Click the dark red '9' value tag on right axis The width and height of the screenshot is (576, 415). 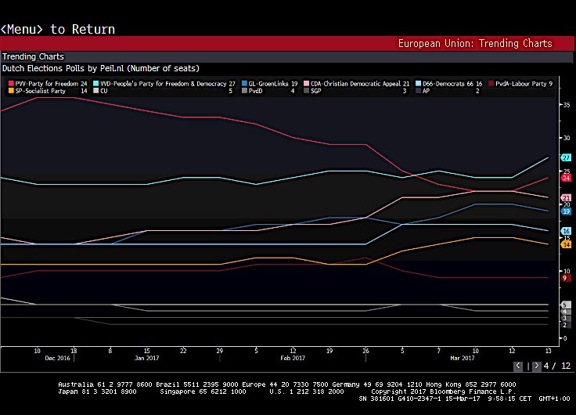coord(566,278)
